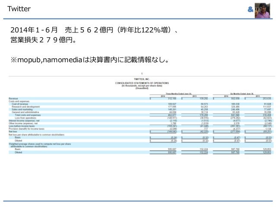Click the "Cost of revenue" row label
Image resolution: width=276 pixels, height=207 pixels.
click(x=20, y=104)
